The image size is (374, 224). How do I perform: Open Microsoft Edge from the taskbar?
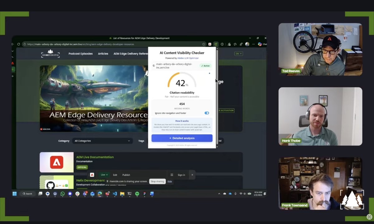(100, 194)
